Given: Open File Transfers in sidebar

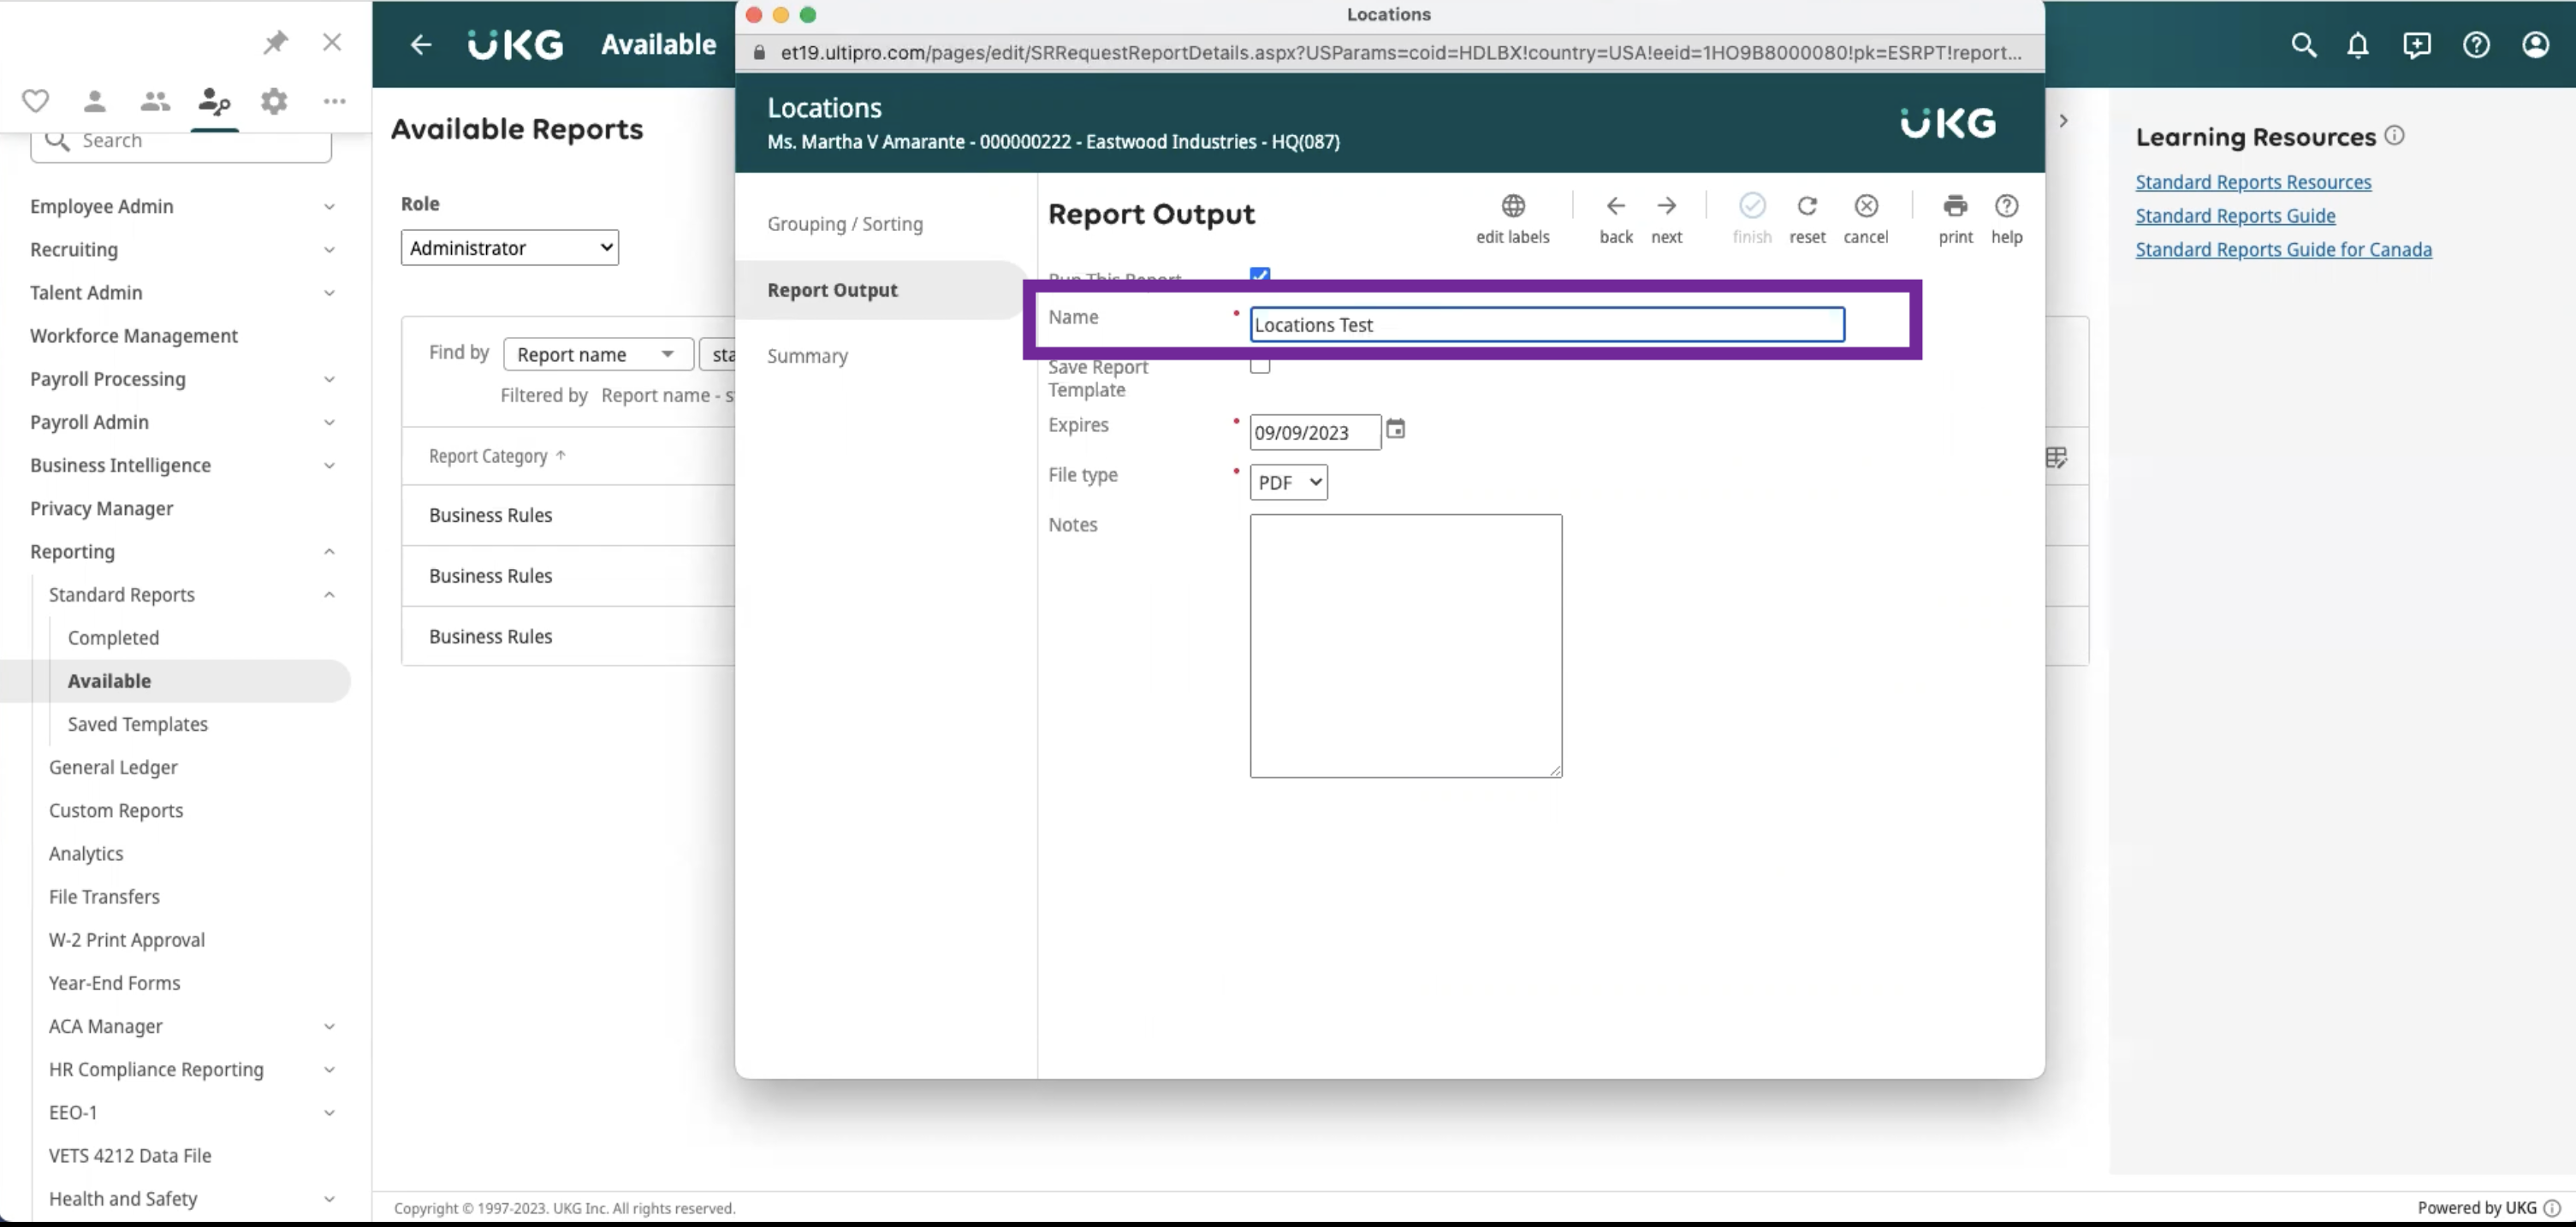Looking at the screenshot, I should [104, 896].
